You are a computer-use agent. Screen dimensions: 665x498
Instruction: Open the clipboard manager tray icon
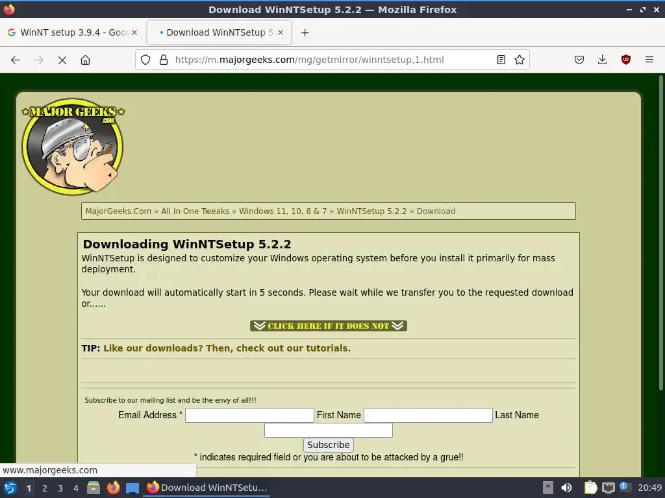pos(590,488)
